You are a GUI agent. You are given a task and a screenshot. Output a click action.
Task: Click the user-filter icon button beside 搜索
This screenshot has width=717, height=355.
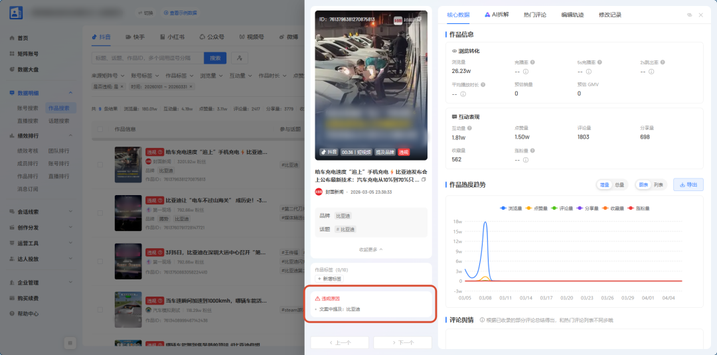(240, 58)
